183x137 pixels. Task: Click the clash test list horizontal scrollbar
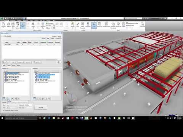tap(30, 59)
